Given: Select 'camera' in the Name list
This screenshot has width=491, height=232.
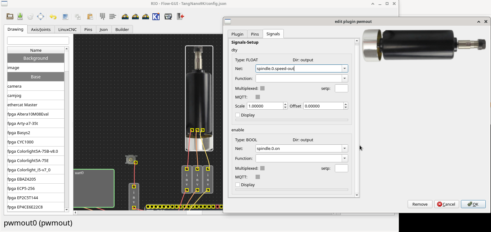Looking at the screenshot, I should pyautogui.click(x=36, y=86).
